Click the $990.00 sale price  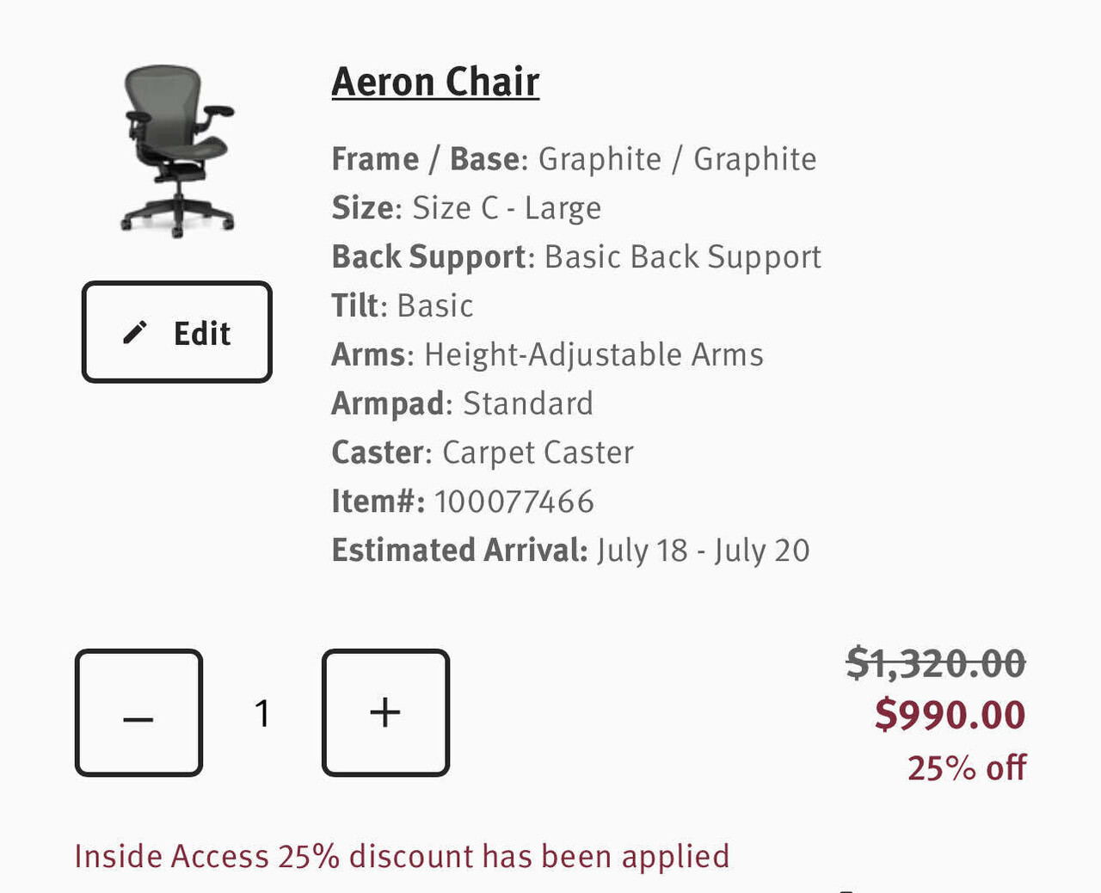pyautogui.click(x=950, y=715)
